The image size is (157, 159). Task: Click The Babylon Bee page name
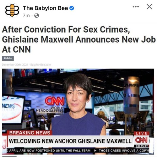click(46, 8)
